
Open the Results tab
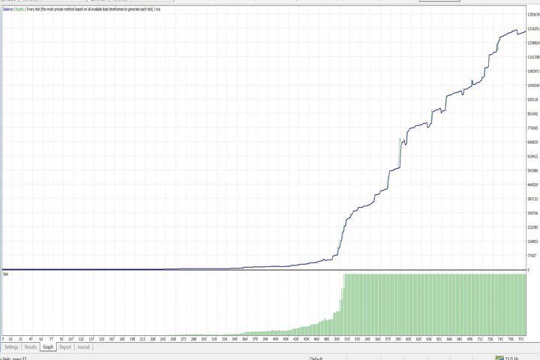(31, 347)
